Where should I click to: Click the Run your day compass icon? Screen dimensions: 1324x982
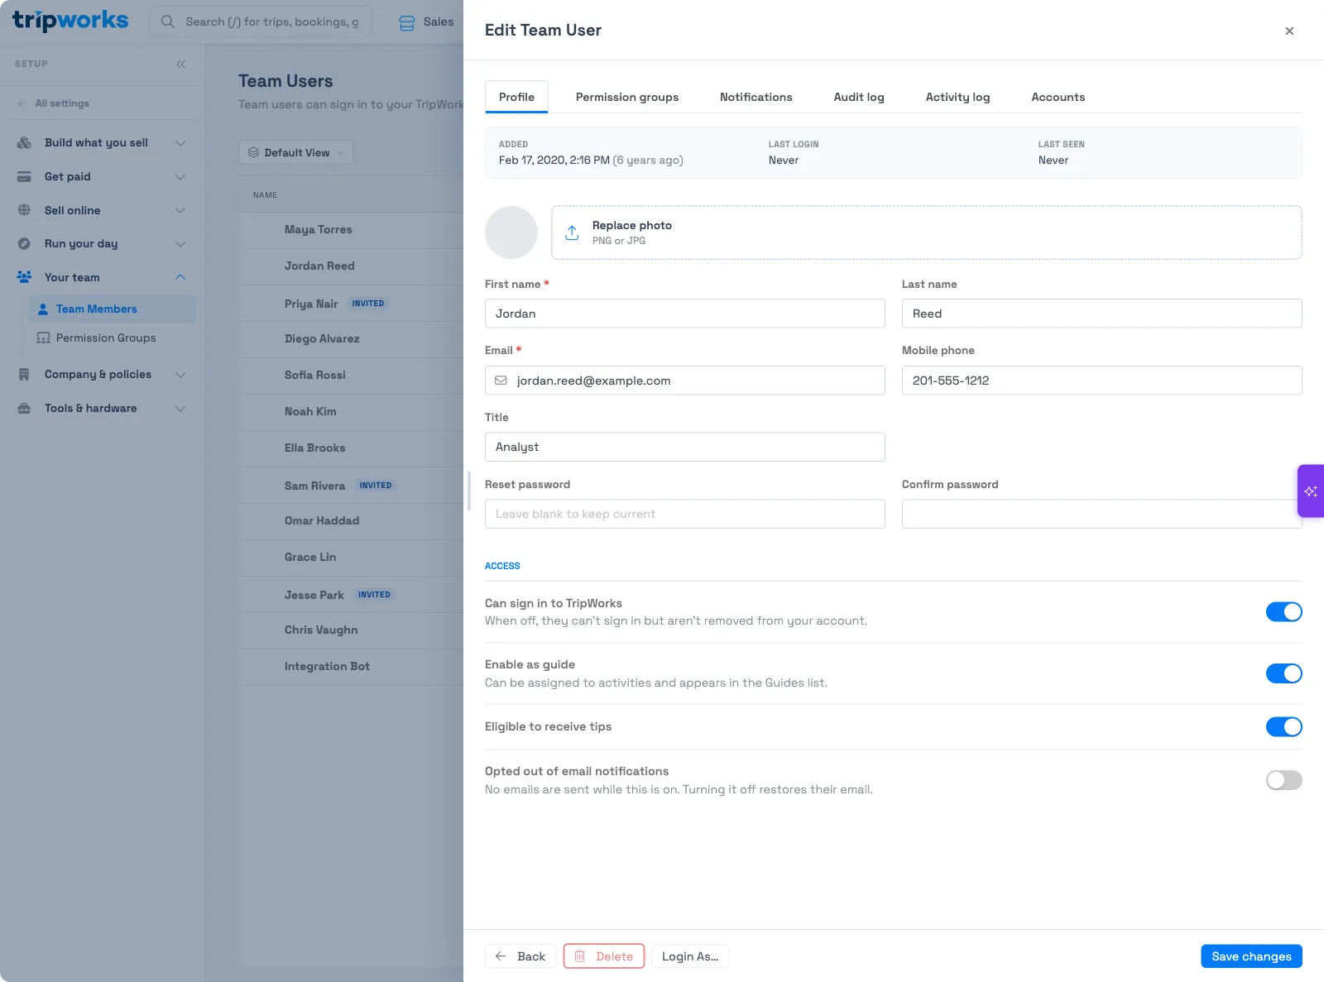click(x=25, y=243)
